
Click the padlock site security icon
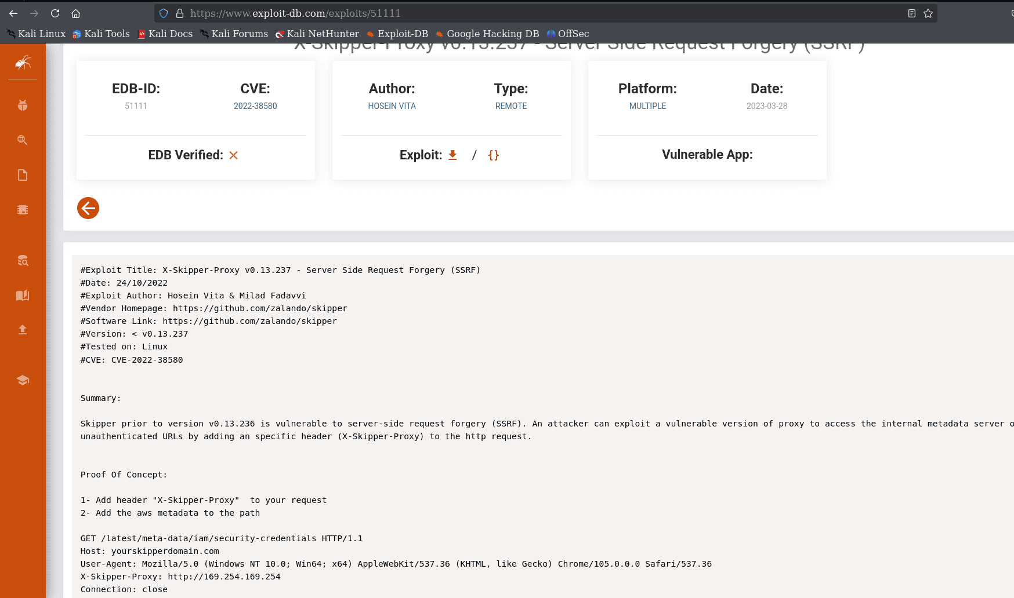(180, 13)
